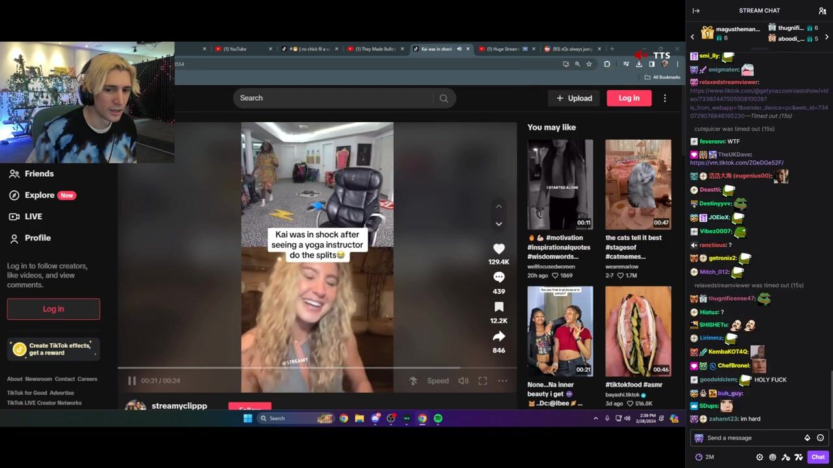
Task: Open the chat community users list
Action: click(x=822, y=10)
